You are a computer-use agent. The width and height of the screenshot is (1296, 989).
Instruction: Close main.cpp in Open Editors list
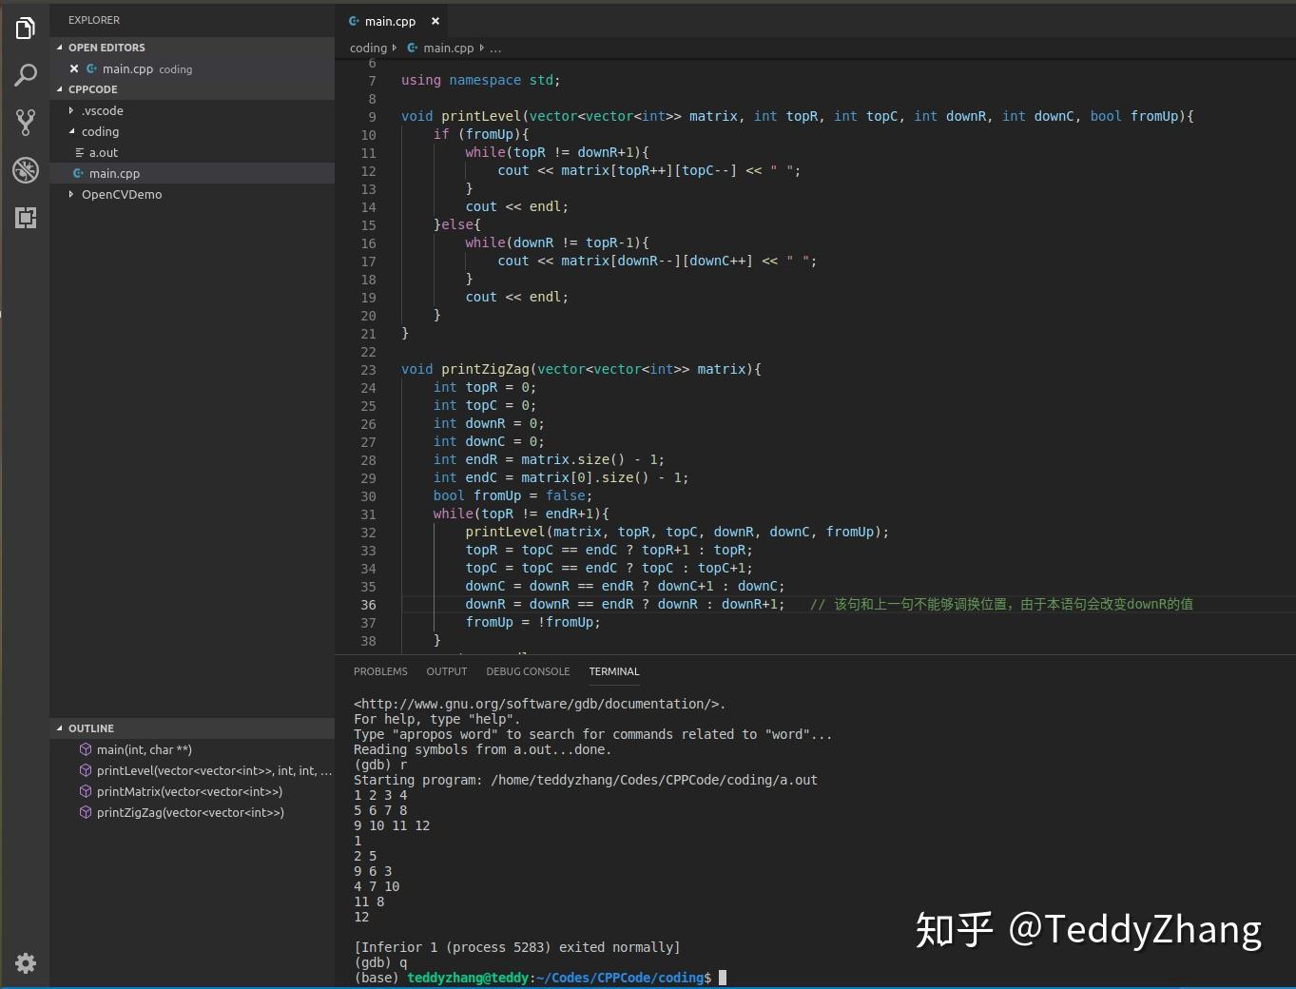click(x=74, y=68)
